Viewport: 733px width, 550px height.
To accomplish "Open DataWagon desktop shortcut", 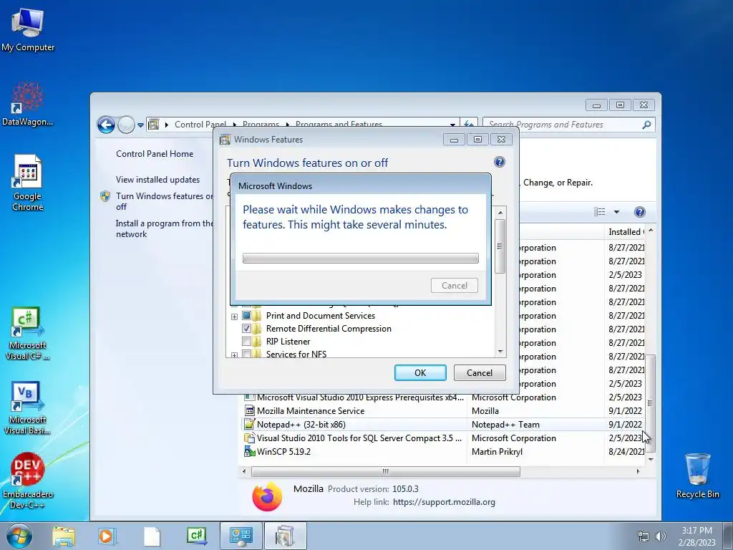I will [28, 104].
